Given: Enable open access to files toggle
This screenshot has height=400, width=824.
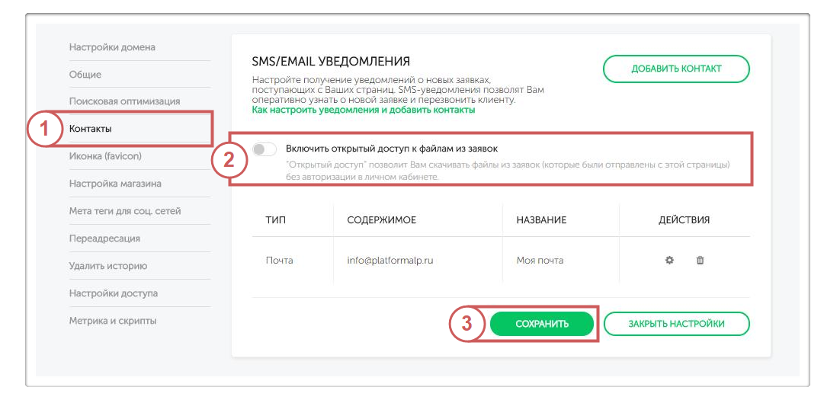Looking at the screenshot, I should (x=265, y=149).
